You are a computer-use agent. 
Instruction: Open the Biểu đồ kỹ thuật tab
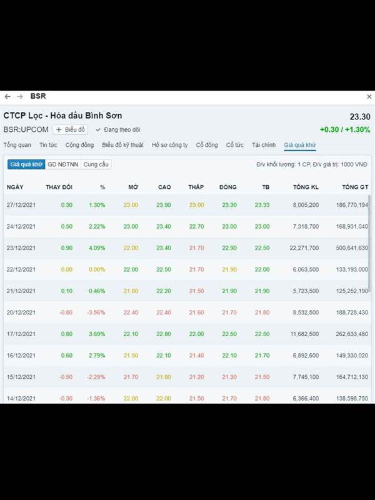(x=122, y=145)
